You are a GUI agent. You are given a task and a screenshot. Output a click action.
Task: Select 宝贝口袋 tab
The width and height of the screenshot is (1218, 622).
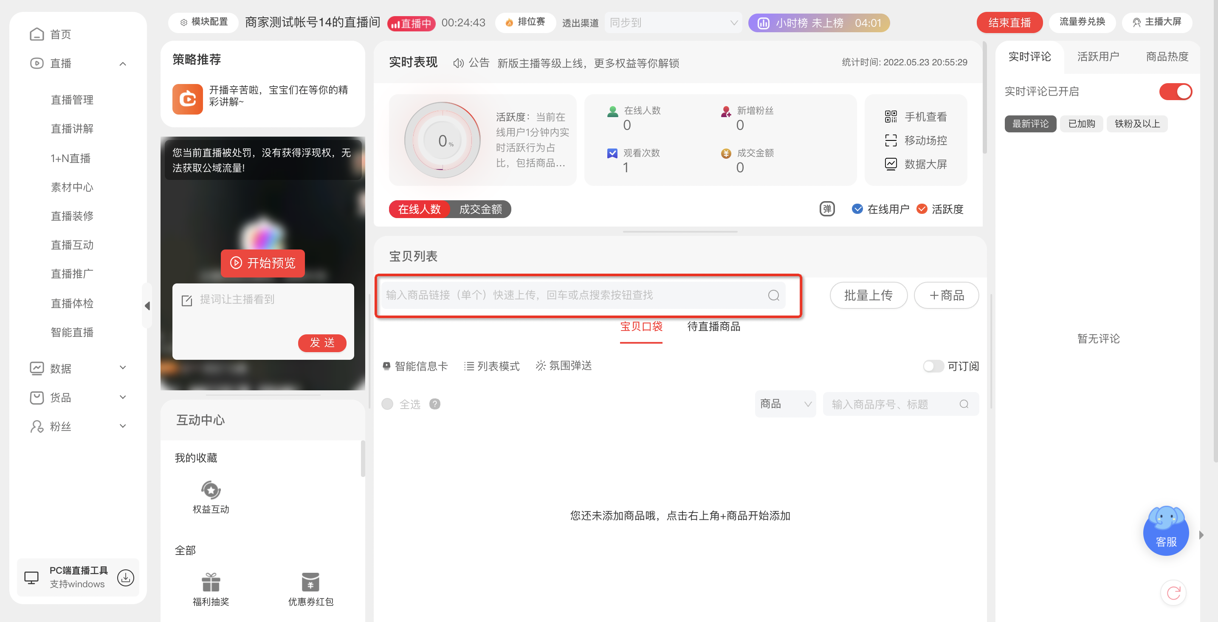click(641, 326)
